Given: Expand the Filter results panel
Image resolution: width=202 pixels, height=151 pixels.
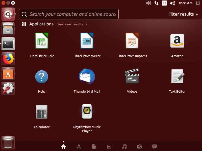Looking at the screenshot, I should 183,14.
